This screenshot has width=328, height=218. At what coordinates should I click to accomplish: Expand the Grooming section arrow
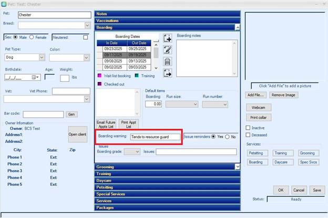click(238, 167)
